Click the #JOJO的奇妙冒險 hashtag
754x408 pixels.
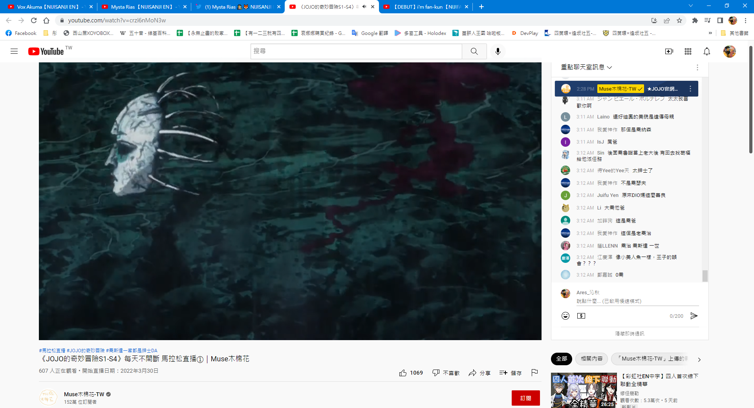coord(86,350)
